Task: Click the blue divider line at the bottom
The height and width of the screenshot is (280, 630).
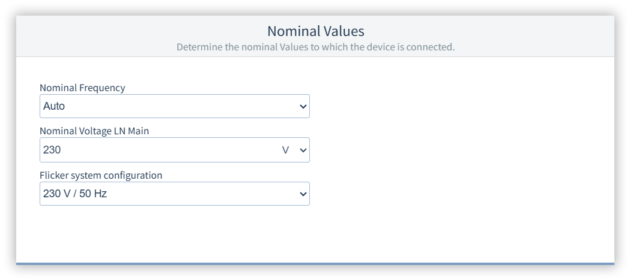Action: (315, 263)
